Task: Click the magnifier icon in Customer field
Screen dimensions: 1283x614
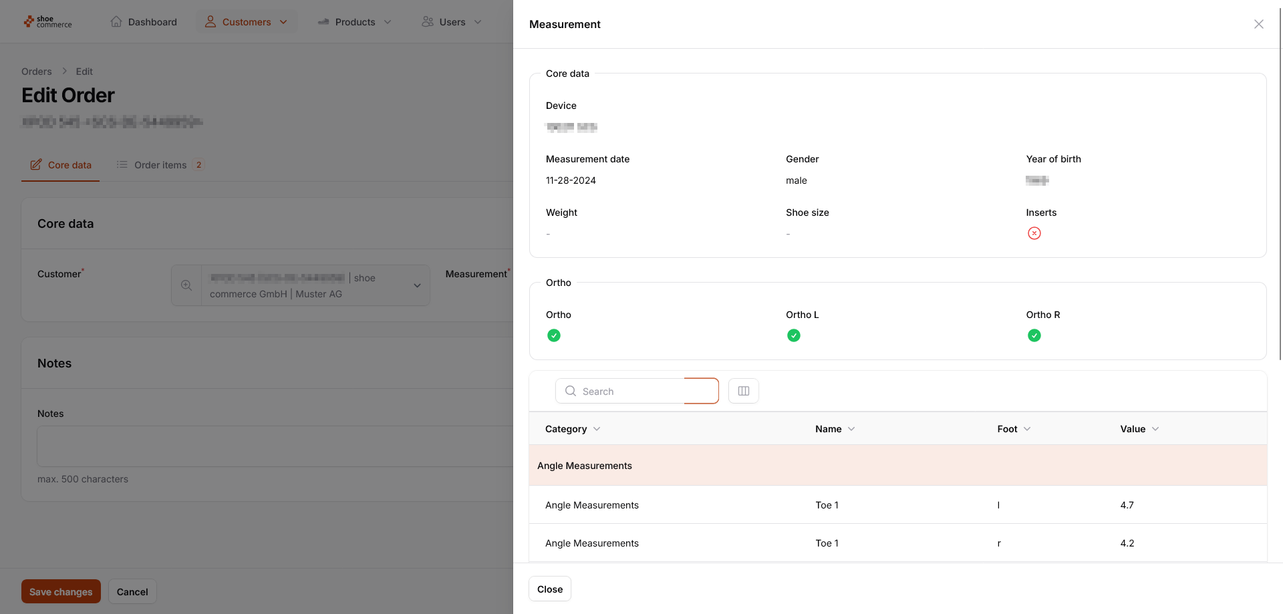Action: [186, 285]
